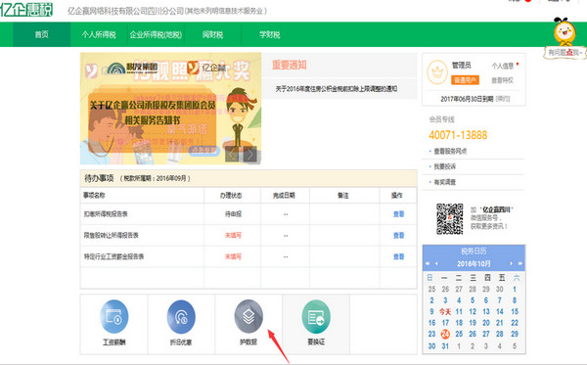Click the crown avatar of 管理员

click(x=437, y=72)
